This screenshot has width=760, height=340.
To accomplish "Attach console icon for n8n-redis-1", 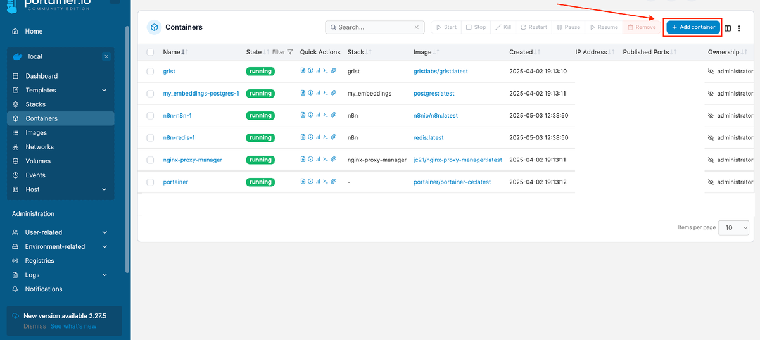I will [x=333, y=137].
